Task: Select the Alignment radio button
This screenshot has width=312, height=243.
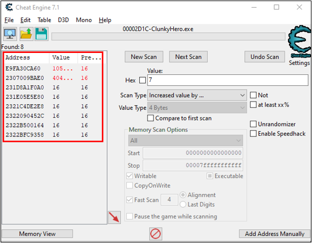Action: (x=183, y=195)
